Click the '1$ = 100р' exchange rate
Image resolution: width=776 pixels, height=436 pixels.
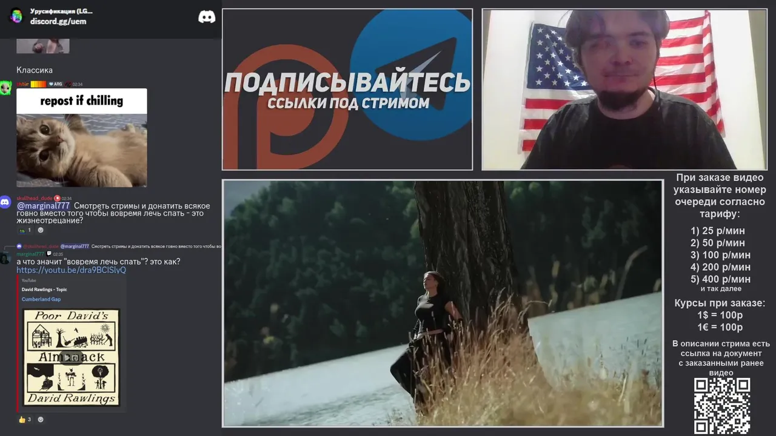pyautogui.click(x=720, y=315)
